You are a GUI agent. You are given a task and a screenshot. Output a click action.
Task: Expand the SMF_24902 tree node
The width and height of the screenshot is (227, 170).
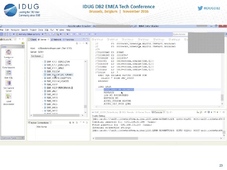[43, 94]
